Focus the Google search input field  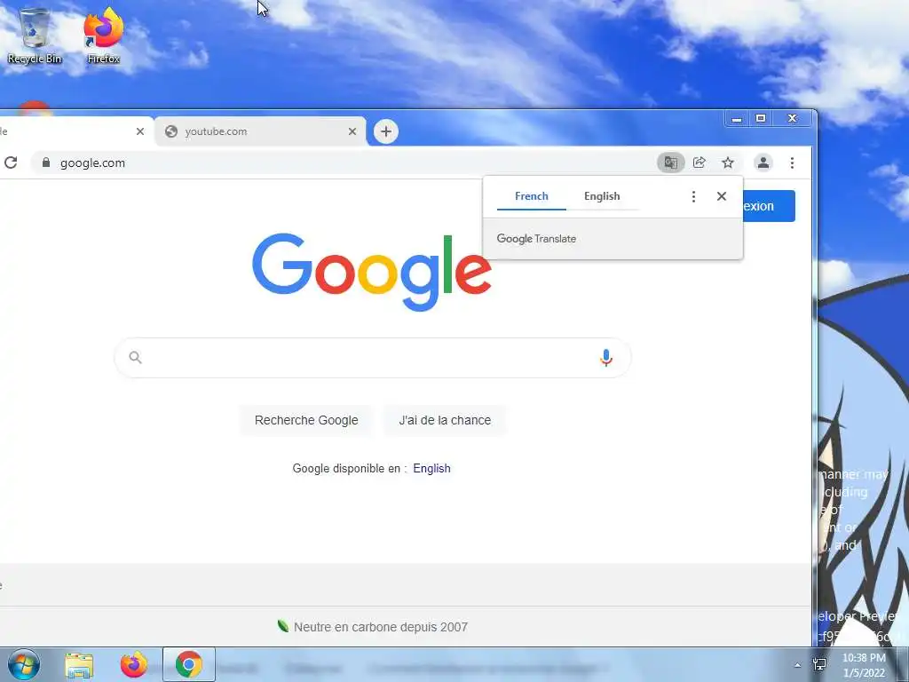point(373,358)
